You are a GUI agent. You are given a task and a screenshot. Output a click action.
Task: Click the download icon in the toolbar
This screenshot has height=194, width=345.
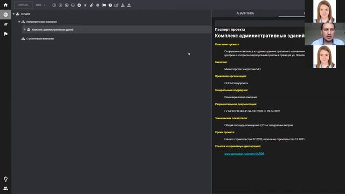click(x=123, y=5)
